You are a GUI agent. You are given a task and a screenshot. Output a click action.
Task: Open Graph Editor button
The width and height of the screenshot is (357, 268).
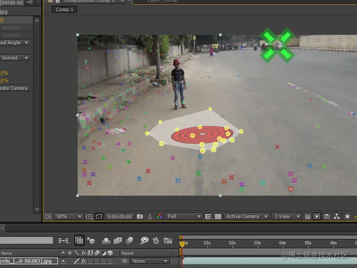pyautogui.click(x=168, y=240)
